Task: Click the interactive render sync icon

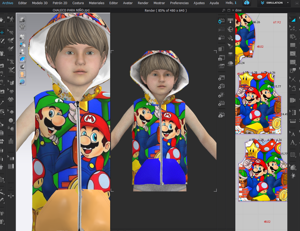Action: 221,21
